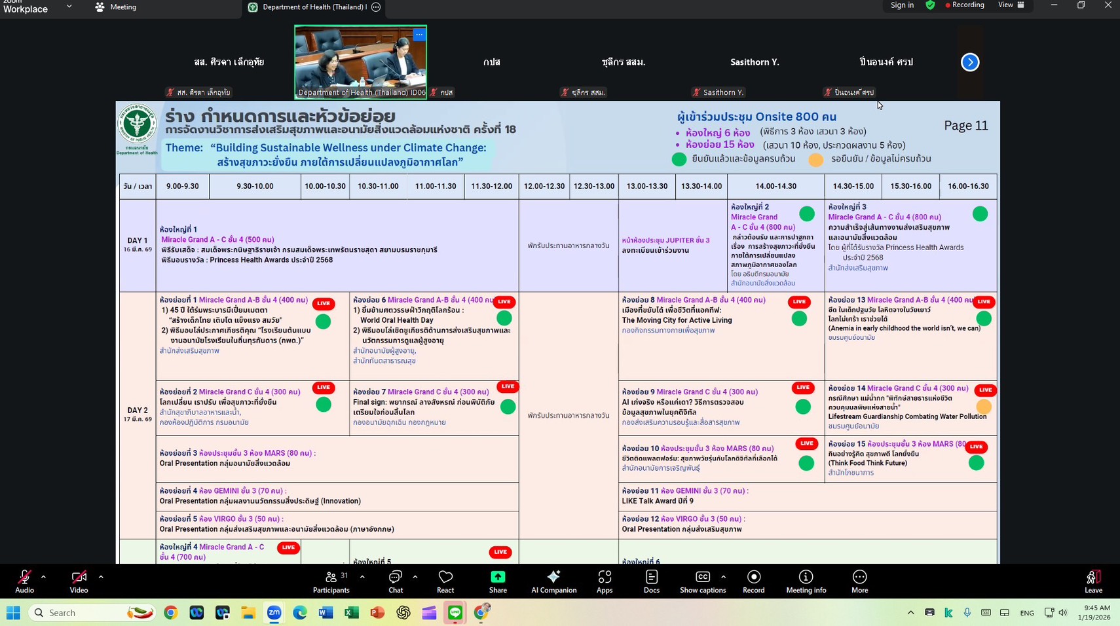Click the Leave meeting button

[1093, 580]
